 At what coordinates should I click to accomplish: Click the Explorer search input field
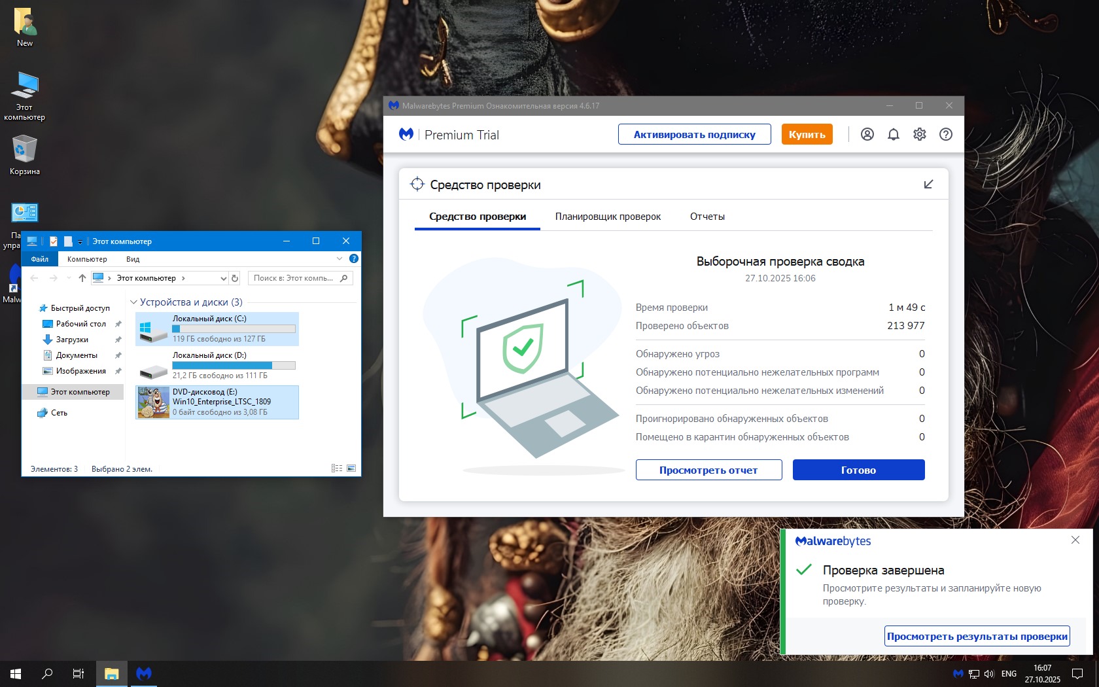click(x=294, y=278)
